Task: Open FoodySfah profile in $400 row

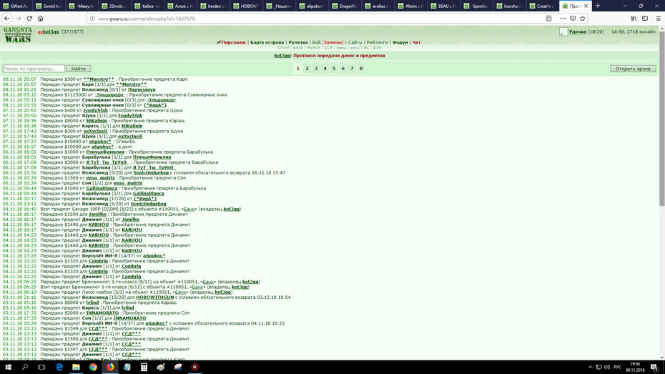Action: coord(95,110)
